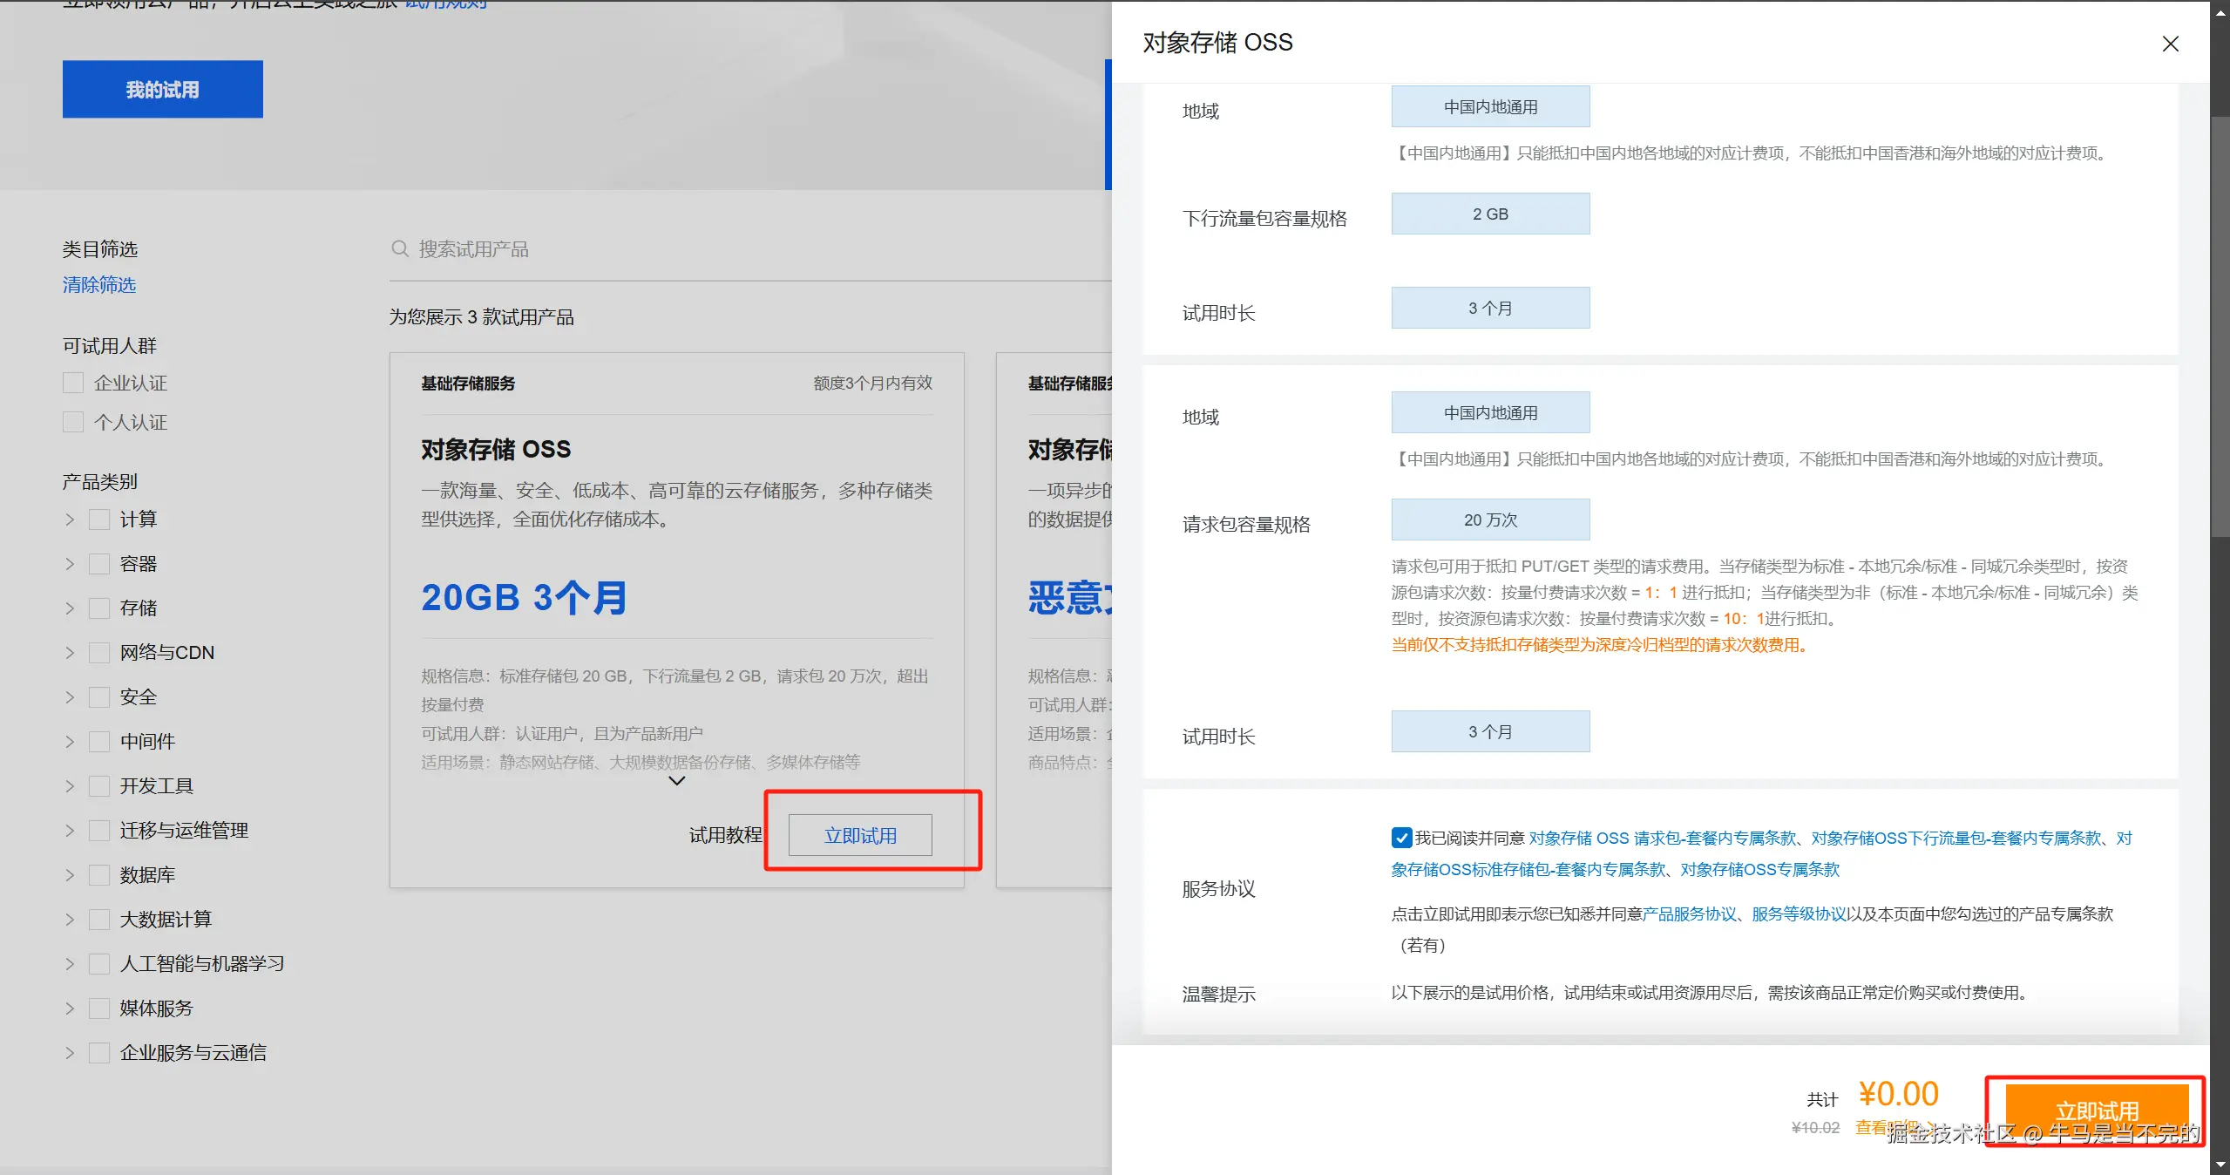Tick the 容器 category checkbox

point(99,564)
